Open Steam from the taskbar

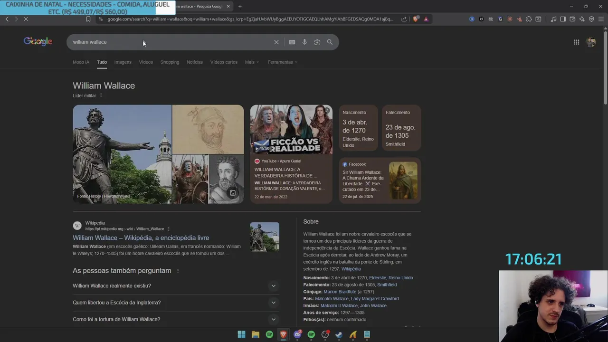pos(339,334)
